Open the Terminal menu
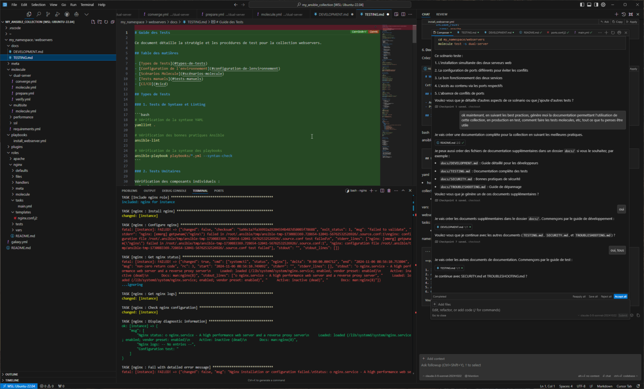 (x=87, y=5)
